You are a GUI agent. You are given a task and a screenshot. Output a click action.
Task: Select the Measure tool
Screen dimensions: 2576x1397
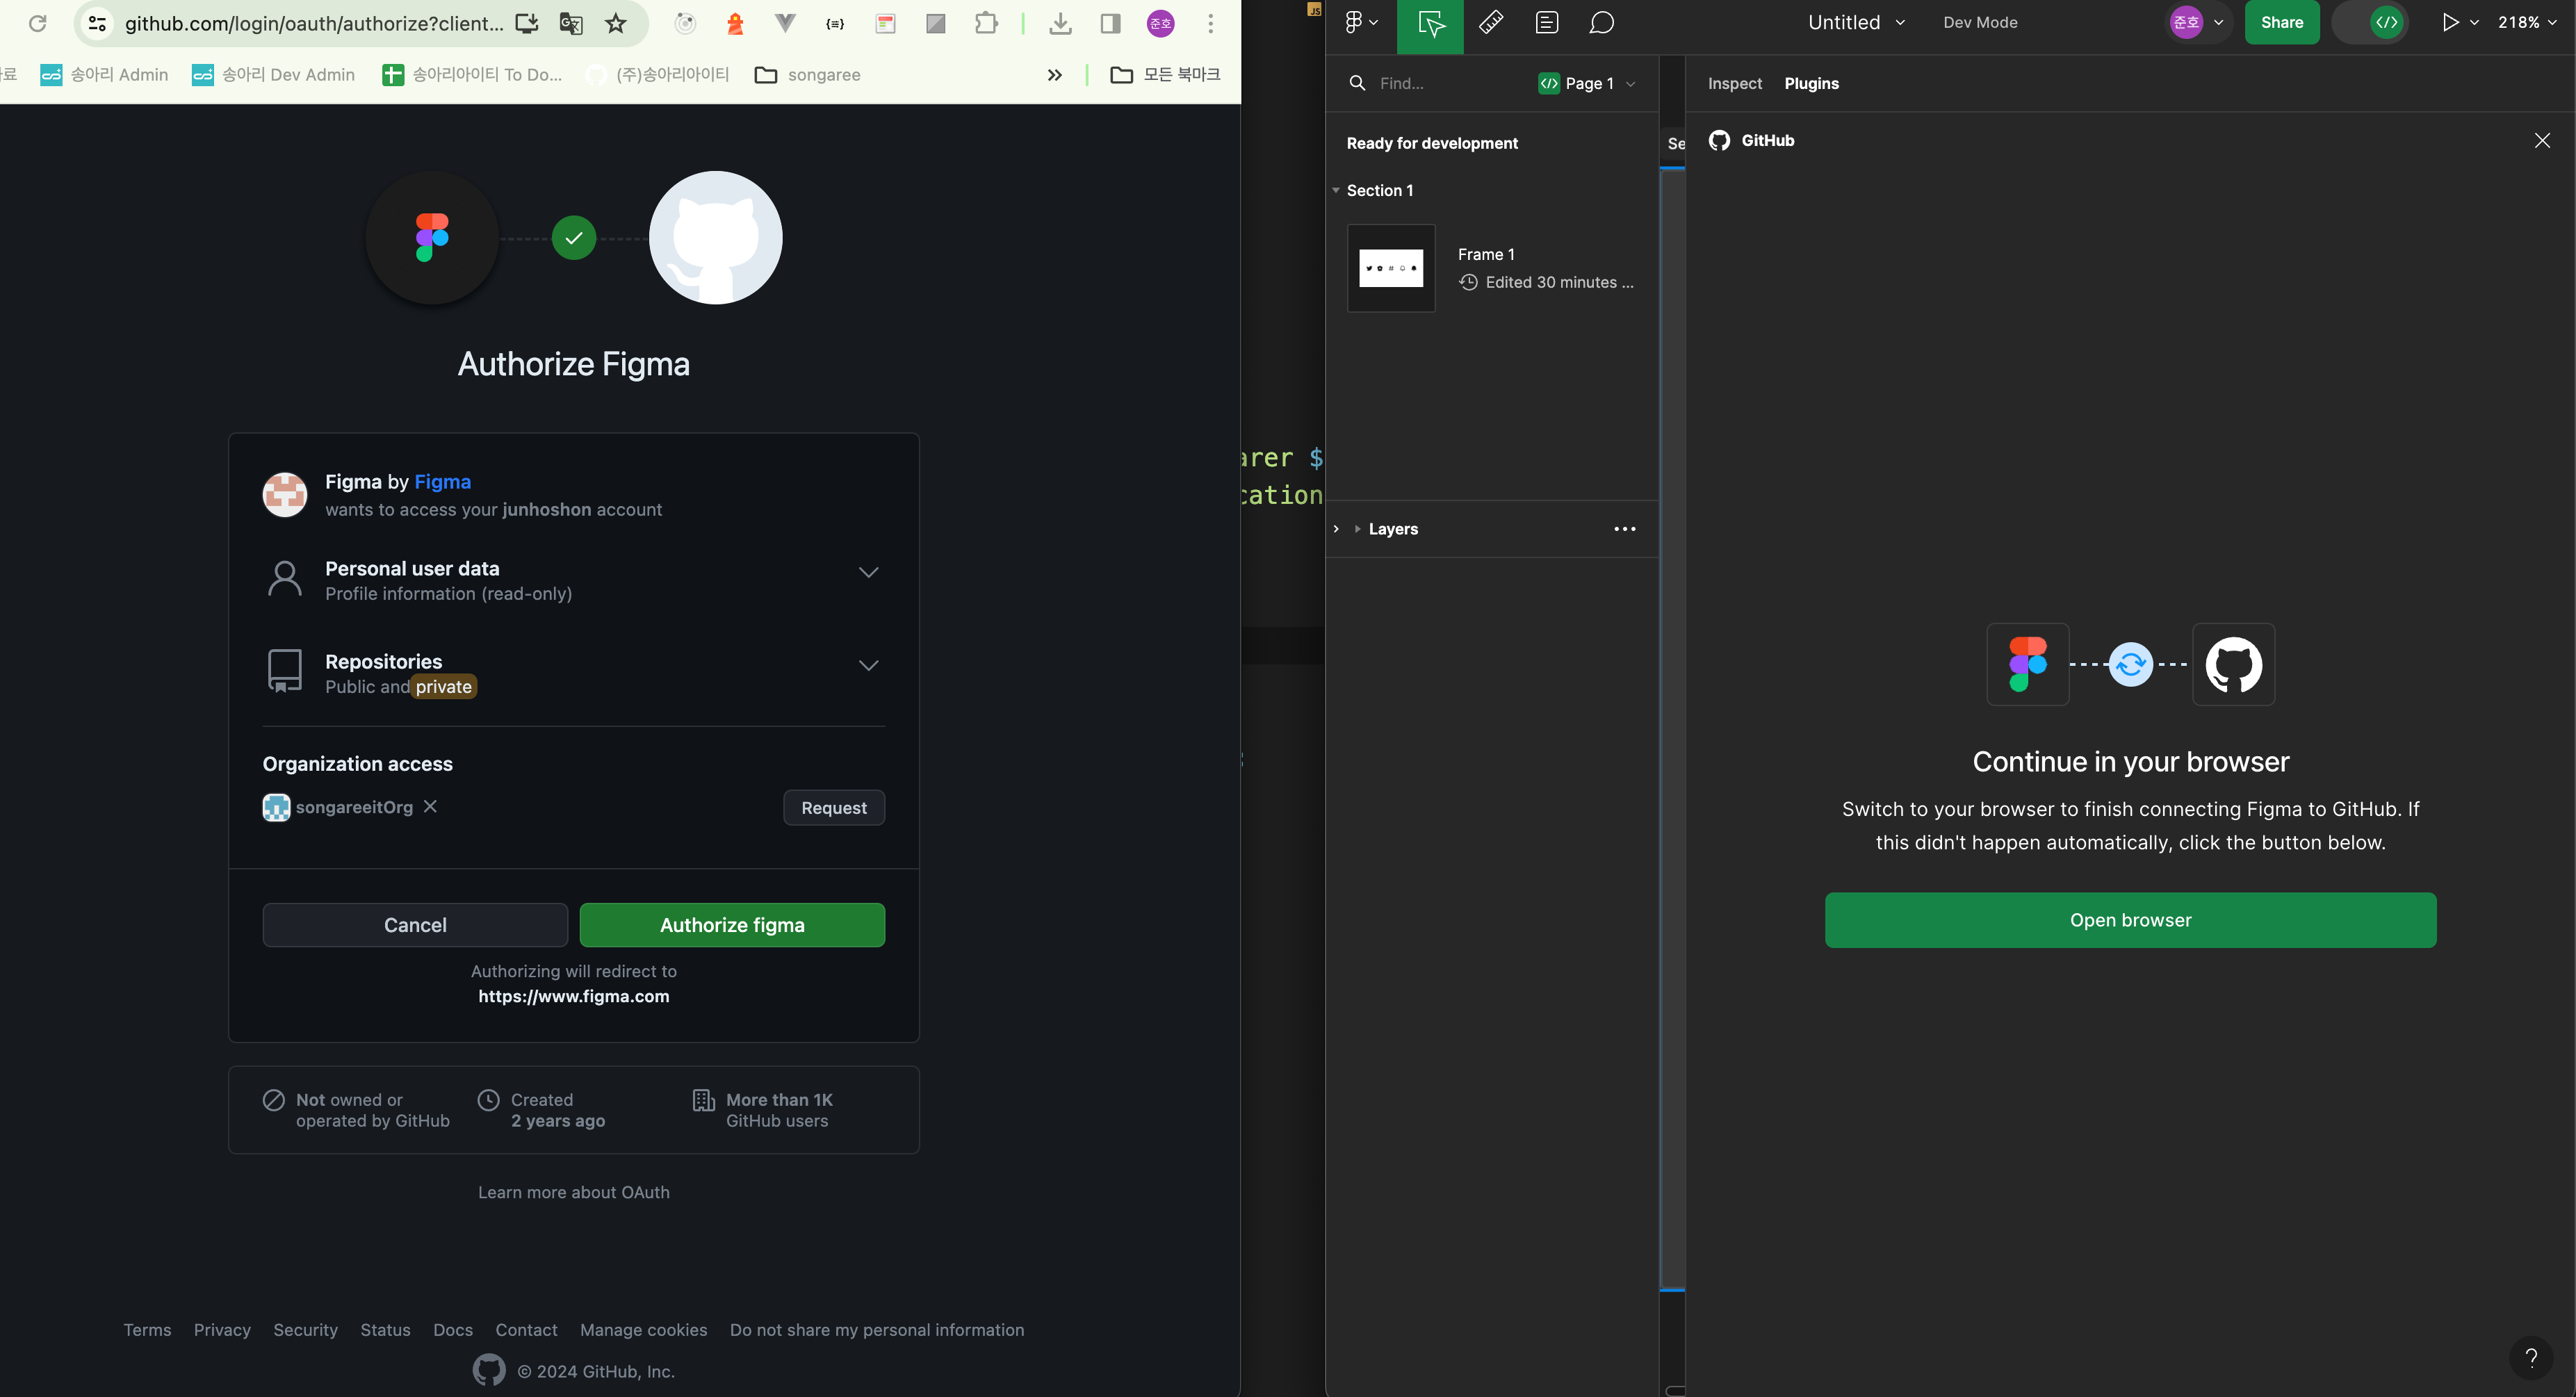coord(1490,22)
